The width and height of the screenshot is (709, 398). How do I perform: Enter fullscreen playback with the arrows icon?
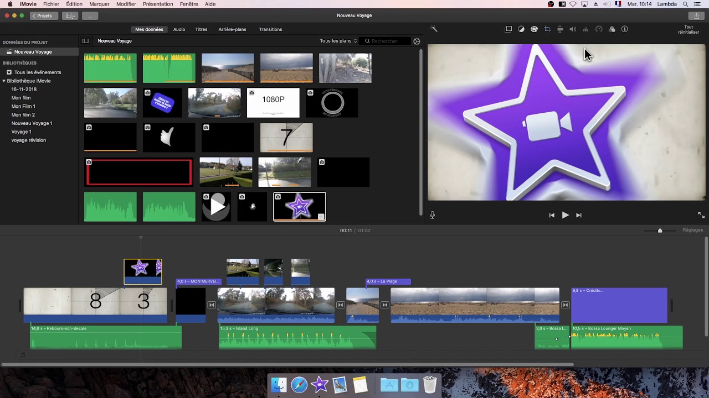(x=701, y=215)
